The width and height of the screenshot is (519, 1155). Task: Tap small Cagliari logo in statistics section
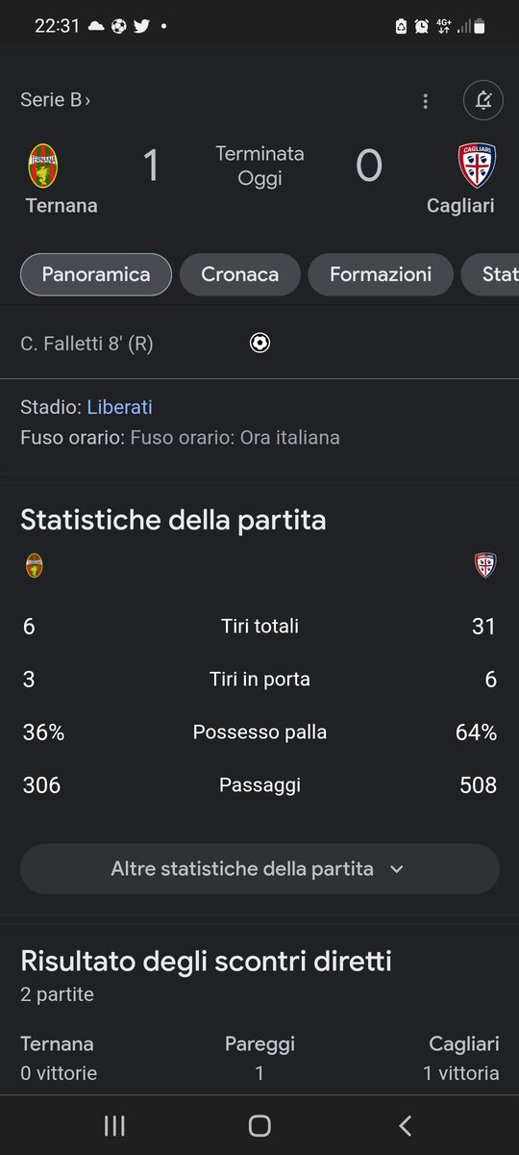coord(485,565)
